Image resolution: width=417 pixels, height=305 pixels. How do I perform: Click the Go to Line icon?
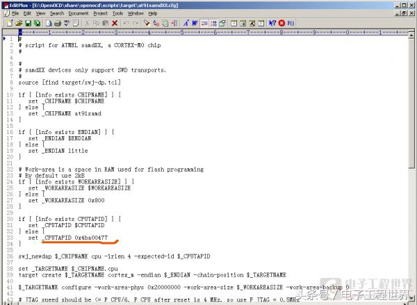click(x=174, y=23)
